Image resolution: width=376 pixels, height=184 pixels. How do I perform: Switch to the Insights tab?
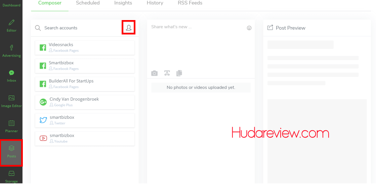click(123, 3)
